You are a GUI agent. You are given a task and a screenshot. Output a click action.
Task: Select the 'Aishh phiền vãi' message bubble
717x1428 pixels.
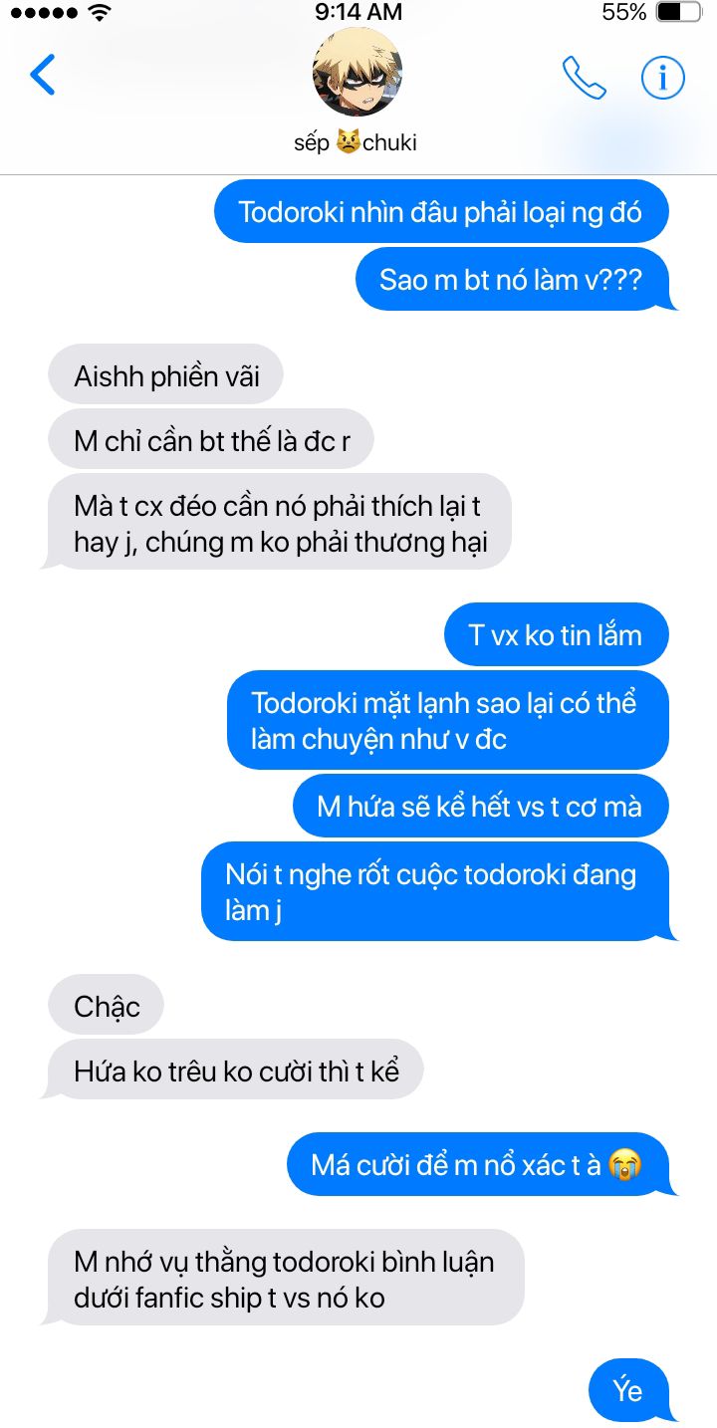tap(166, 375)
